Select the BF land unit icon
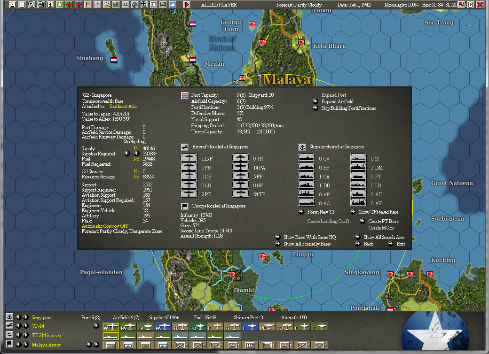Screen dimensions: 489x354 [x=250, y=345]
